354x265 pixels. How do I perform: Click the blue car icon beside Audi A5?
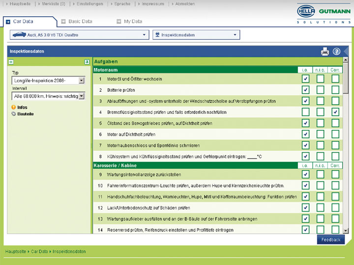click(20, 35)
